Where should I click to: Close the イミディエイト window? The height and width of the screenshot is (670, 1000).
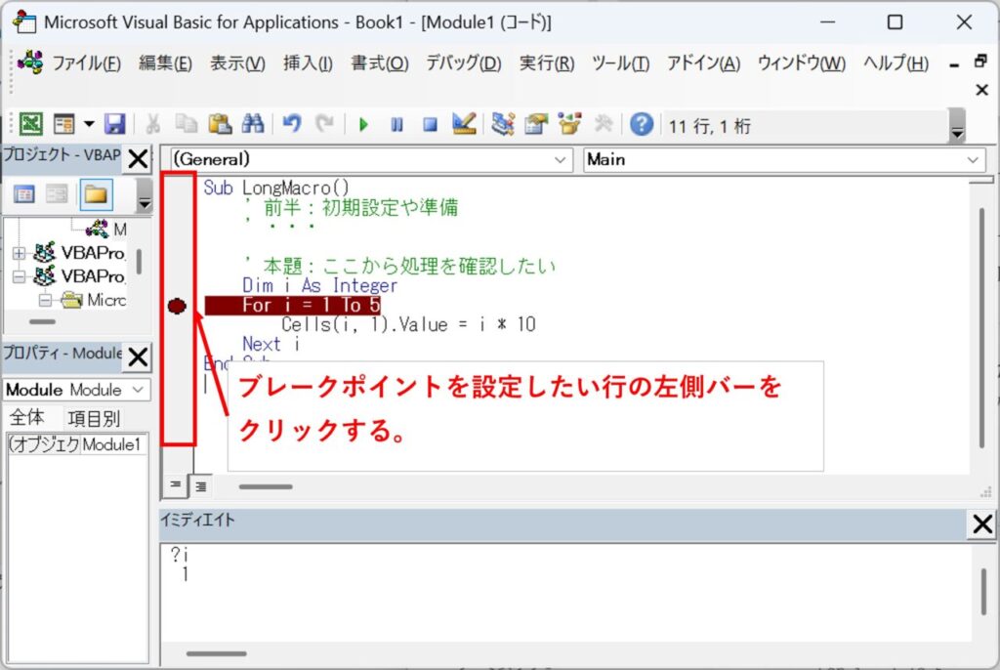(982, 523)
